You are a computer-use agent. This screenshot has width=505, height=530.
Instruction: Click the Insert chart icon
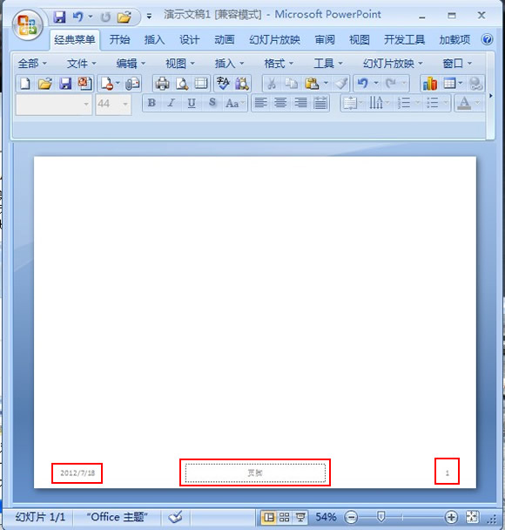point(430,84)
